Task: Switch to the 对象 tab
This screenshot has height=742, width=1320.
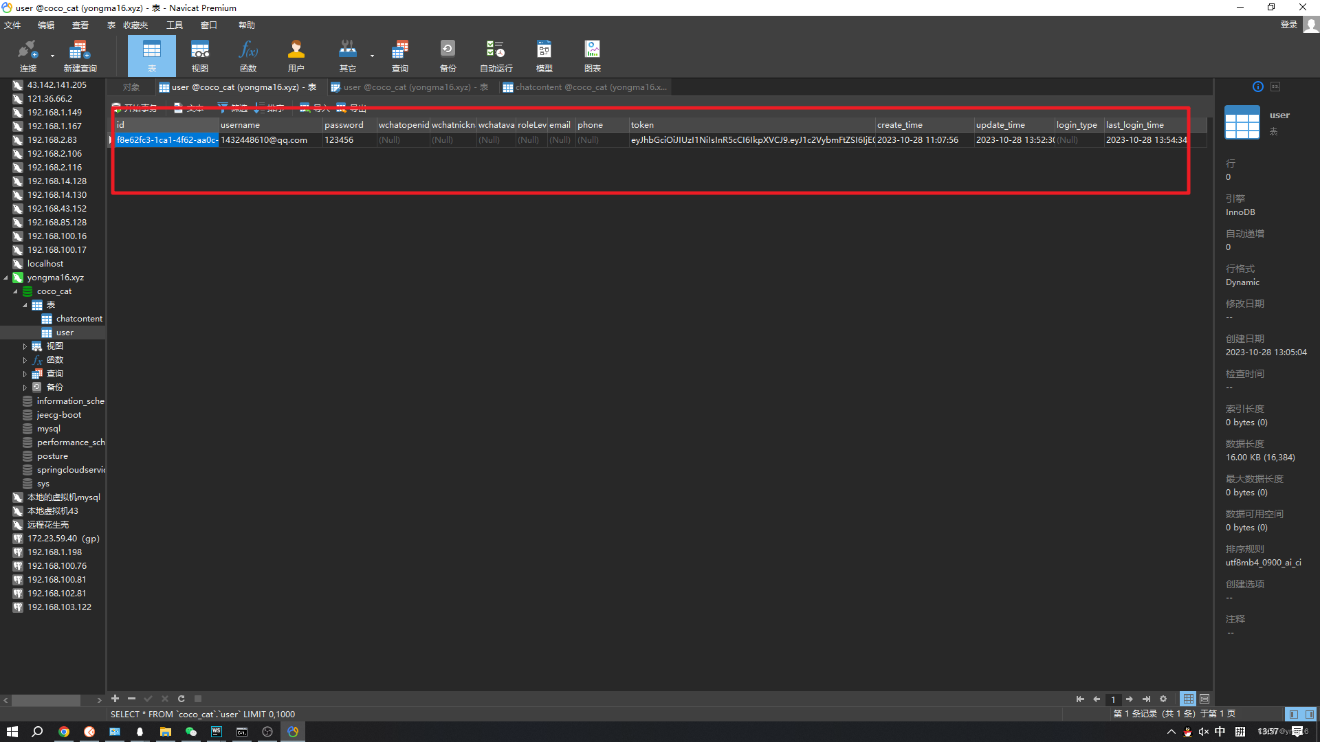Action: pyautogui.click(x=131, y=87)
